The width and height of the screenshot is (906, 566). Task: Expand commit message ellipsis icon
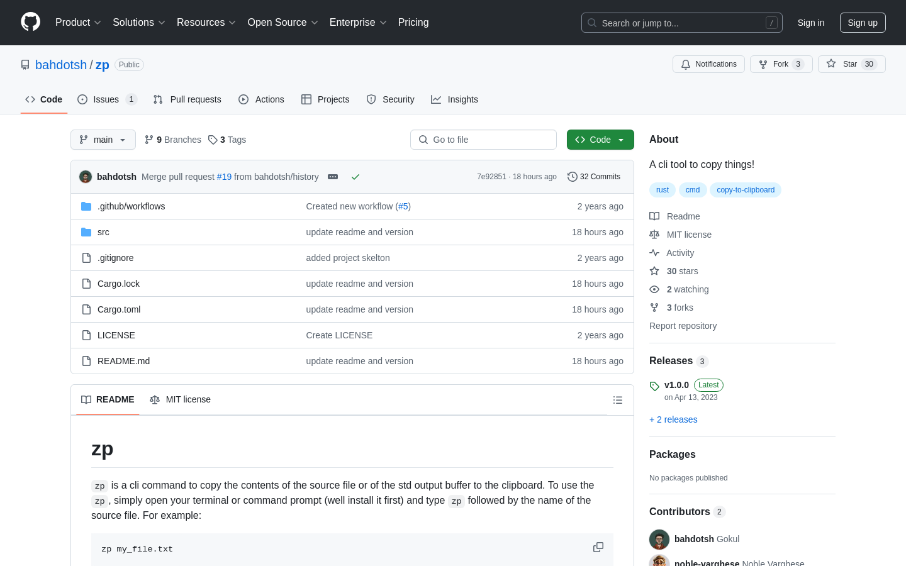click(333, 177)
